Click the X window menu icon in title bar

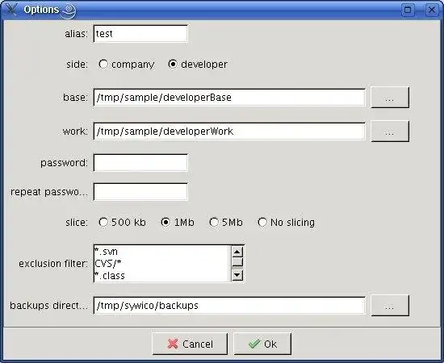11,10
